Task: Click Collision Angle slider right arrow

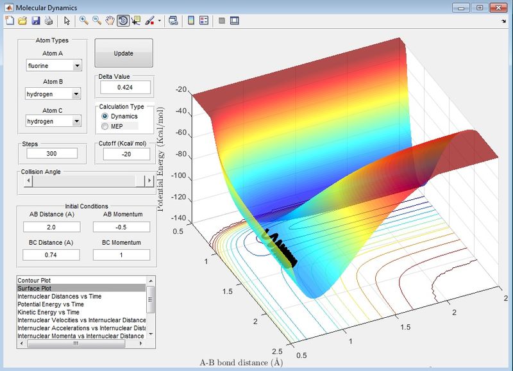Action: (x=149, y=181)
